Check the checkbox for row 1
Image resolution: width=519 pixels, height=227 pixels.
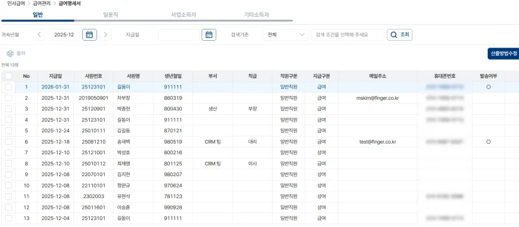coord(8,87)
